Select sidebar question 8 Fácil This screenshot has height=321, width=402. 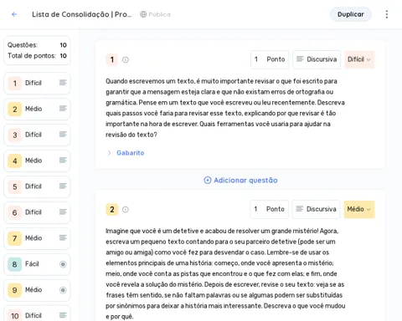[x=37, y=264]
